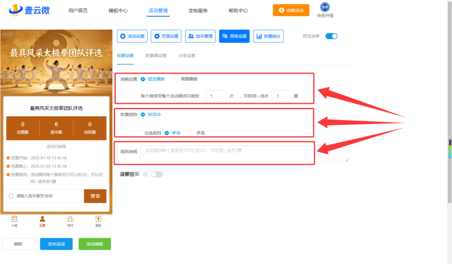Click the 规则说明 text area
This screenshot has height=264, width=452.
pyautogui.click(x=245, y=154)
